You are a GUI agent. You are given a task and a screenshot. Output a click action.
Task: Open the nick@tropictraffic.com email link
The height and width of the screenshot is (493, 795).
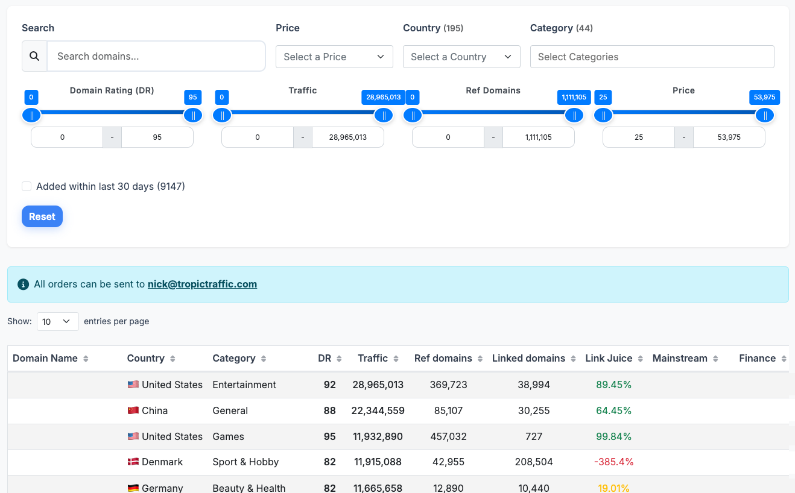click(202, 284)
